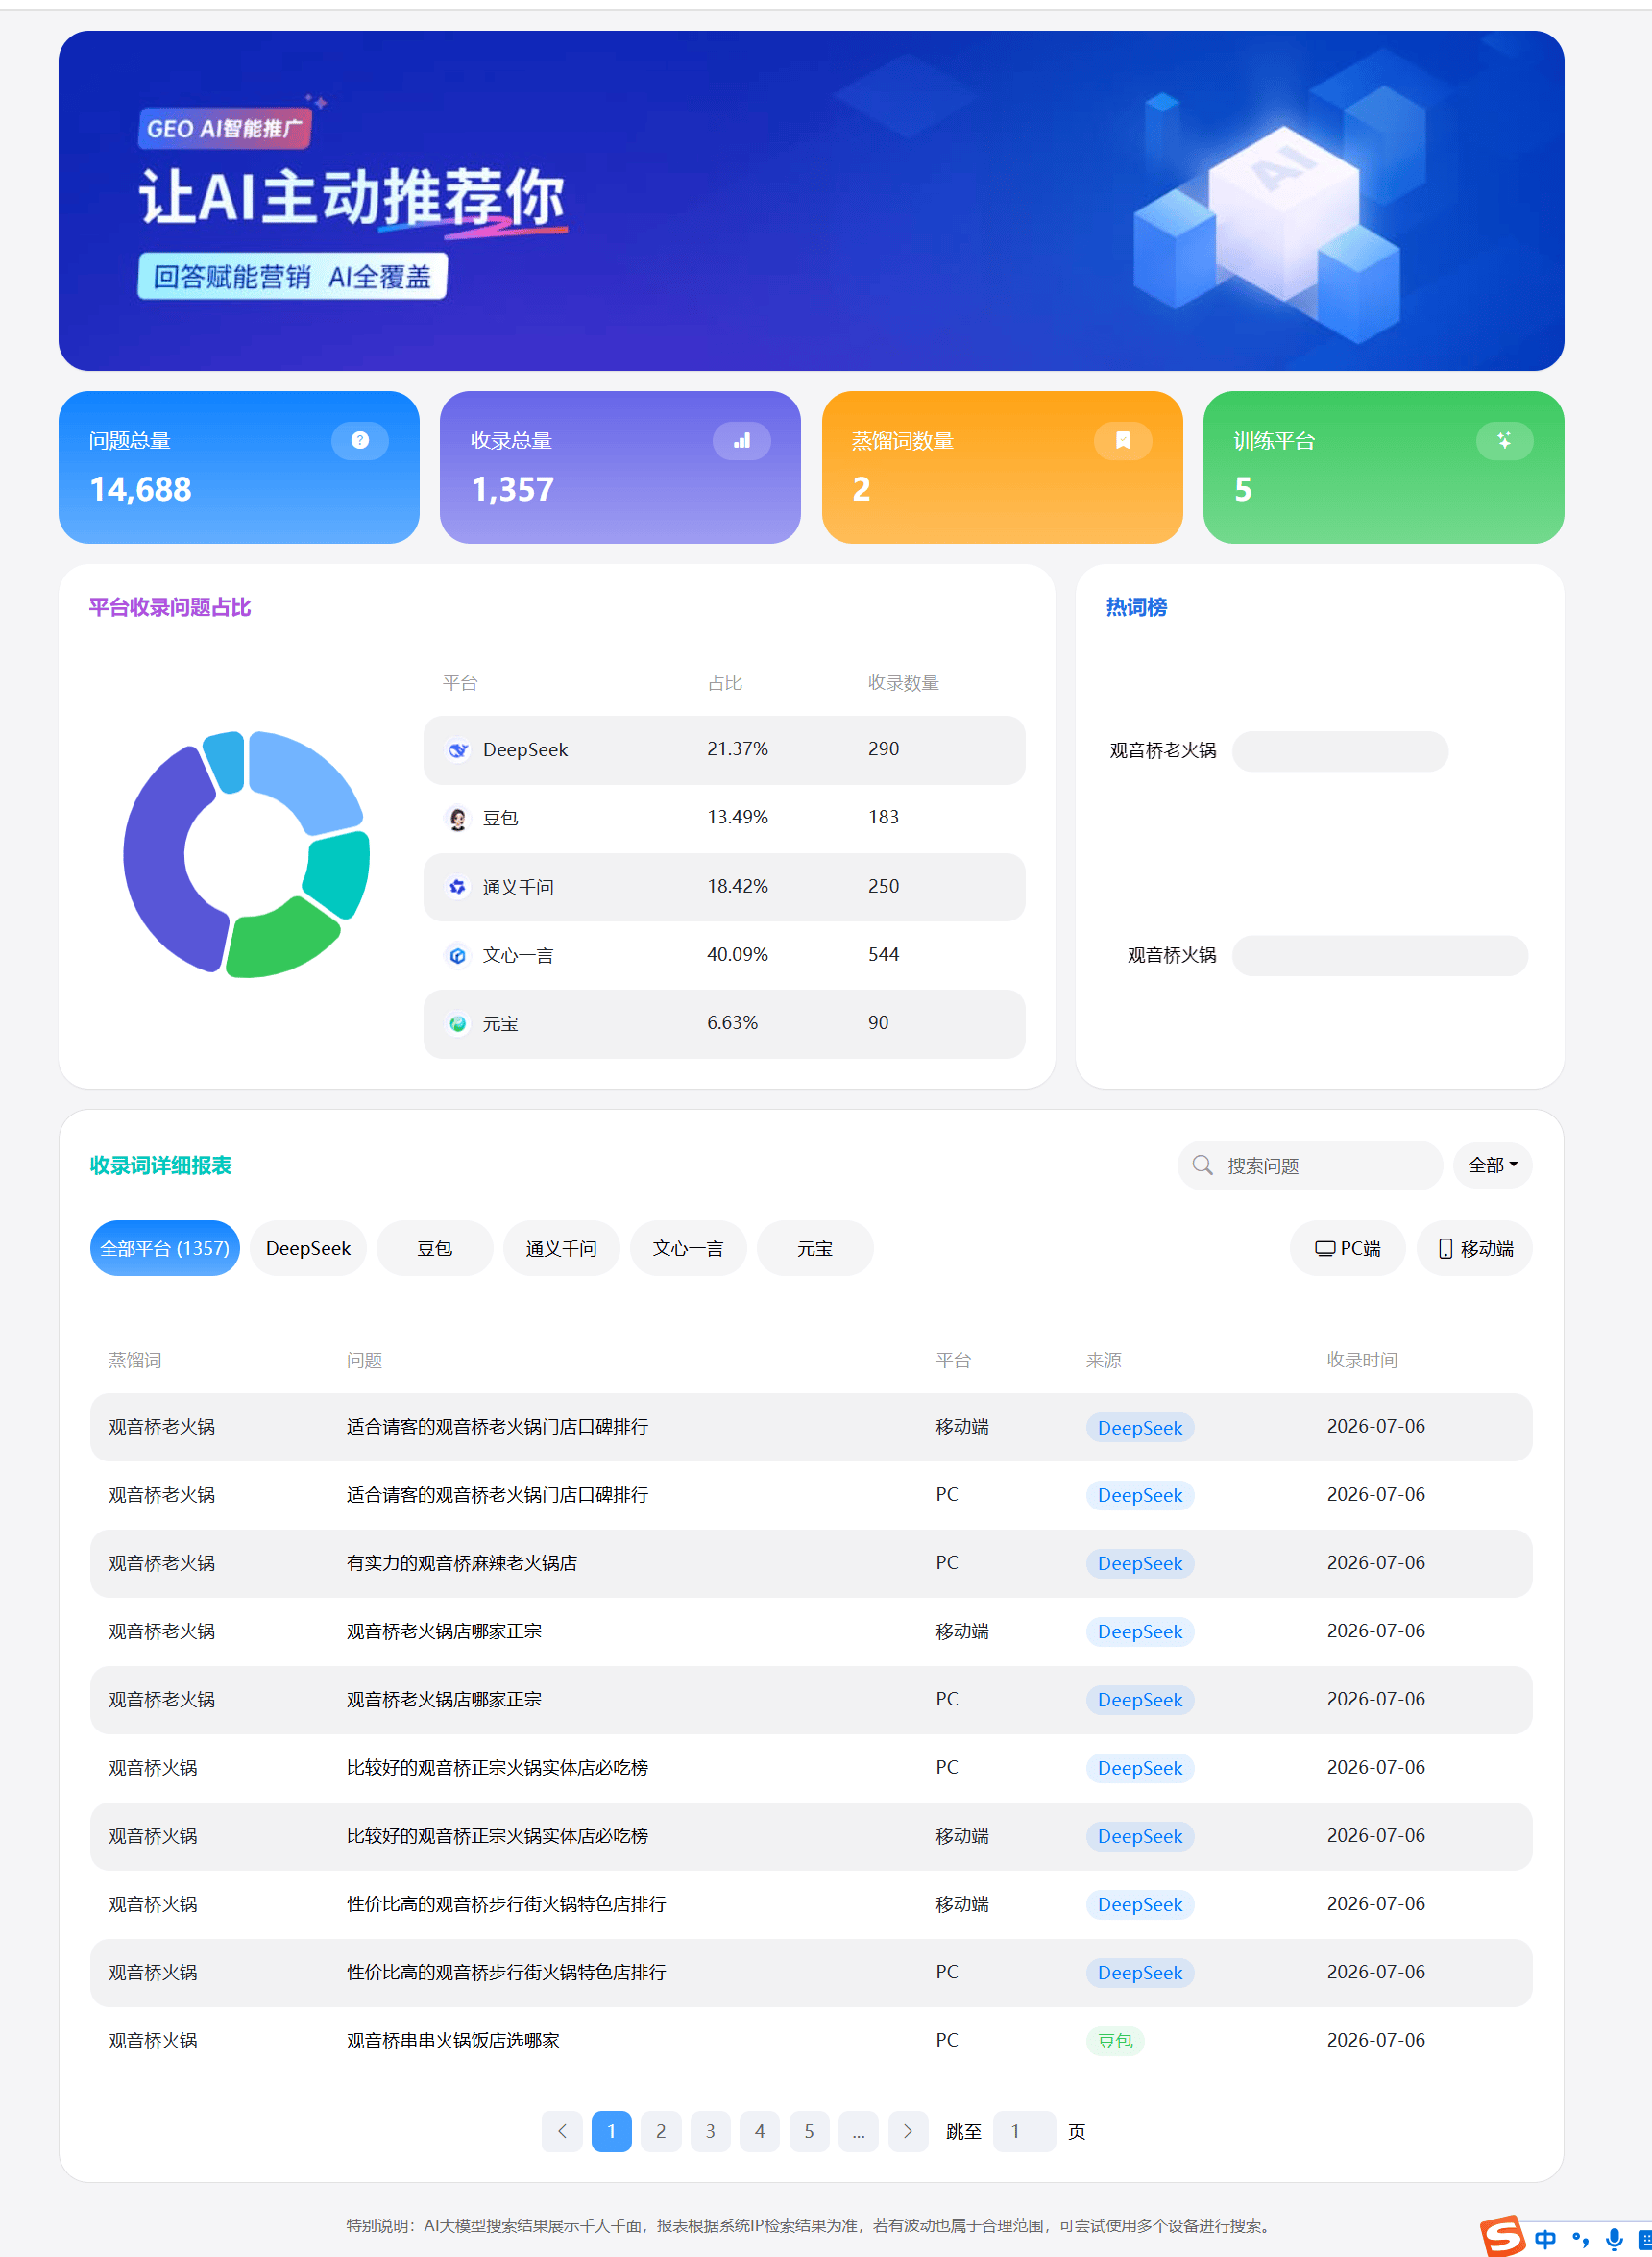Click the DeepSeek logo icon in platform table
The image size is (1652, 2257).
click(x=458, y=750)
